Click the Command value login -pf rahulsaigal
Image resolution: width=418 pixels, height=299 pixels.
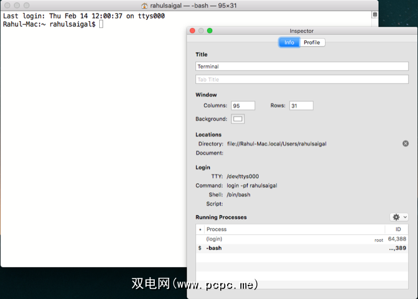click(252, 186)
